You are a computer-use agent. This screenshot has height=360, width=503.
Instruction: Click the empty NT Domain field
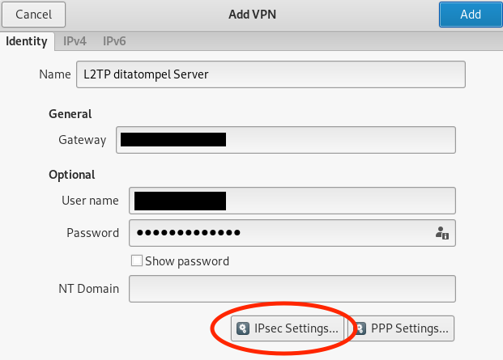click(292, 289)
